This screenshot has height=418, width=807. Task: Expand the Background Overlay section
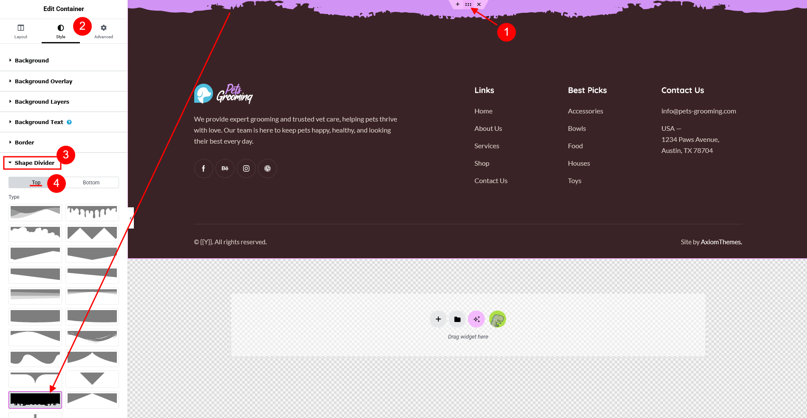pos(43,81)
